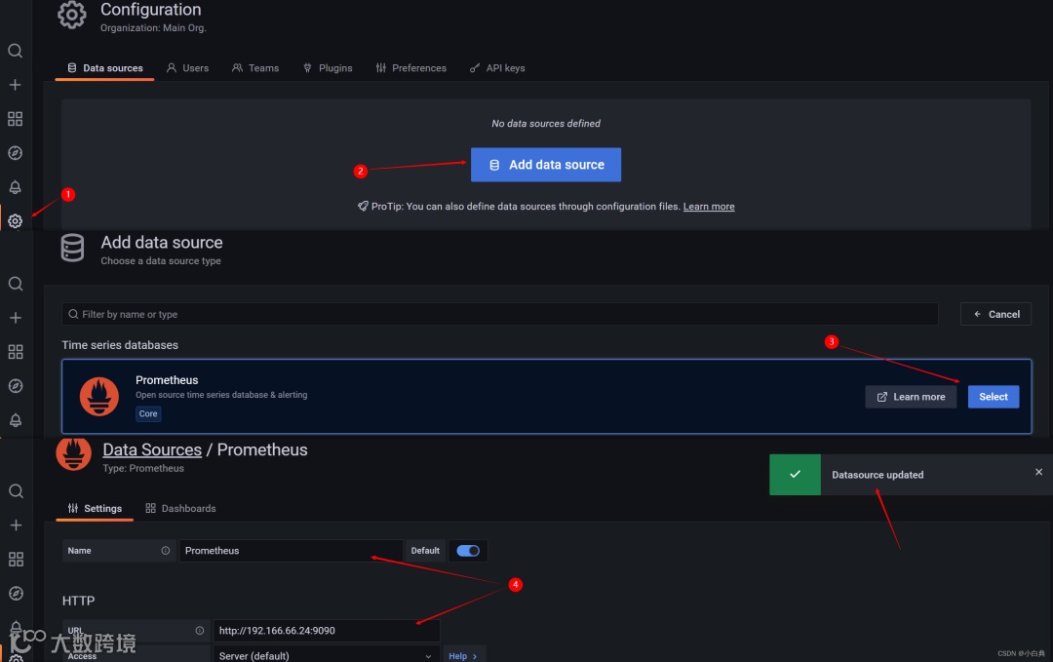The width and height of the screenshot is (1053, 662).
Task: Click the plus icon in the Prometheus settings page sidebar
Action: 17,526
